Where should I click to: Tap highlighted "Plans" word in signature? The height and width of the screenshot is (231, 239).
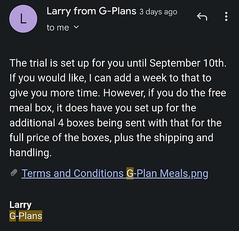[30, 216]
